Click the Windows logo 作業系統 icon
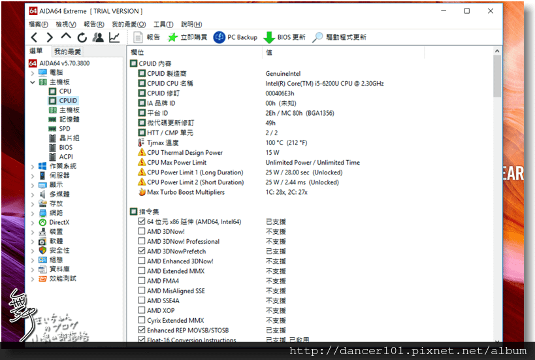The height and width of the screenshot is (360, 535). (x=42, y=166)
